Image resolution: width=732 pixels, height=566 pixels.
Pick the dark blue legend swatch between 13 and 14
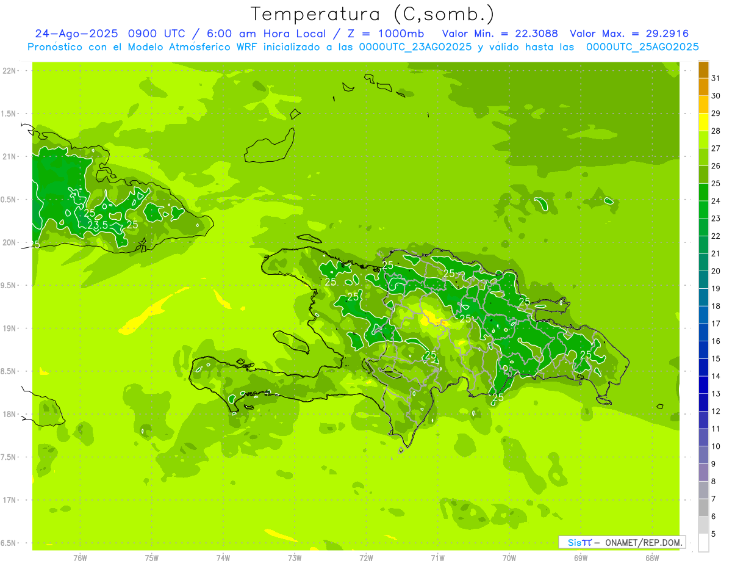[703, 385]
